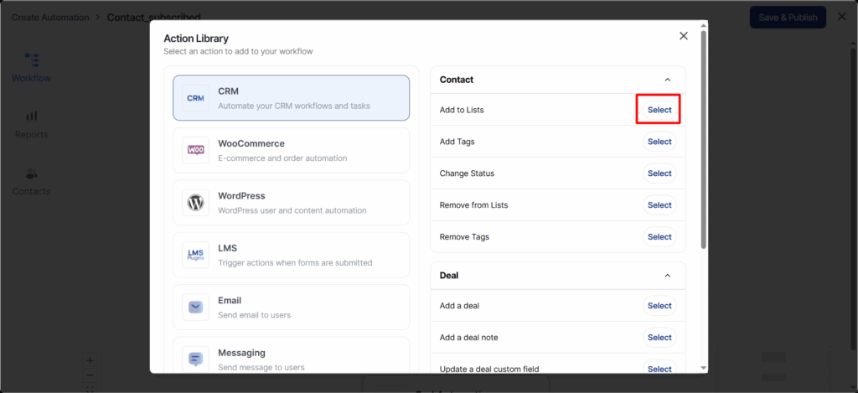Select the Add a deal action
Viewport: 858px width, 393px height.
coord(659,306)
